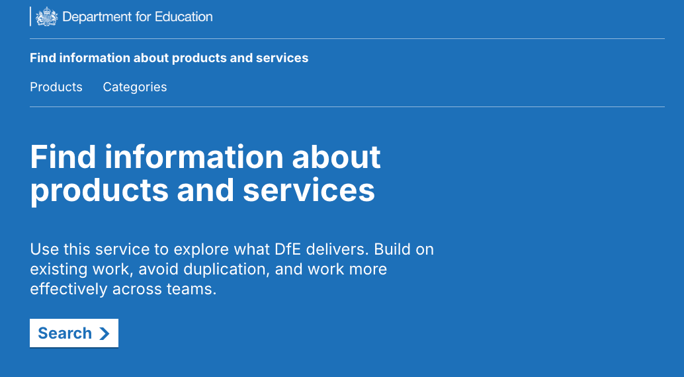Image resolution: width=684 pixels, height=377 pixels.
Task: Open the Department for Education header link
Action: 122,17
